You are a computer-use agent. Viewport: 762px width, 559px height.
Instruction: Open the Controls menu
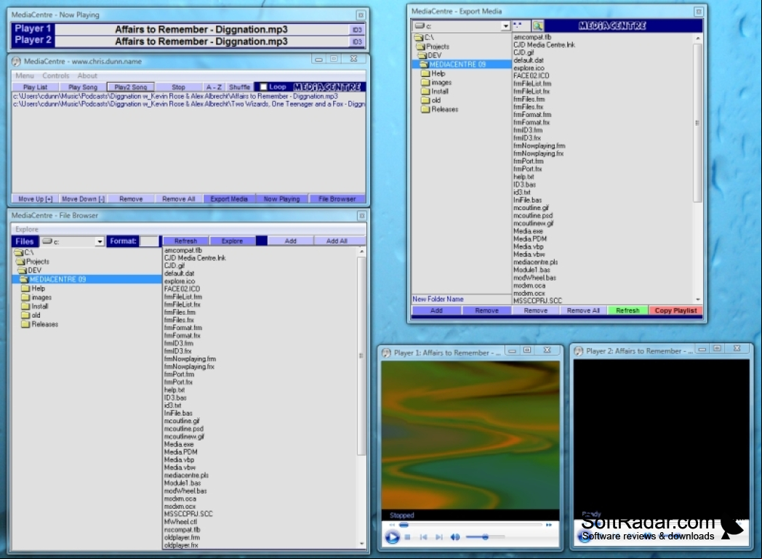(56, 76)
